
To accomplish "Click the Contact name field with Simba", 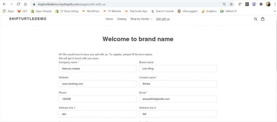I will tap(178, 84).
